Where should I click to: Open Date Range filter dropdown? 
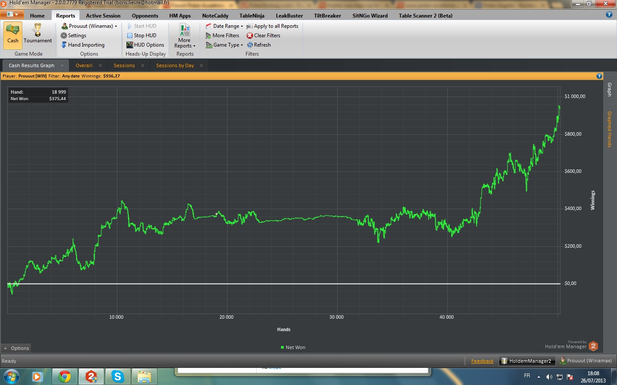click(224, 26)
